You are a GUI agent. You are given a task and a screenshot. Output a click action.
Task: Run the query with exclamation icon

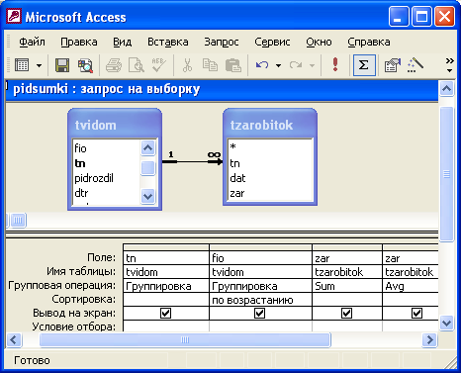(x=335, y=64)
